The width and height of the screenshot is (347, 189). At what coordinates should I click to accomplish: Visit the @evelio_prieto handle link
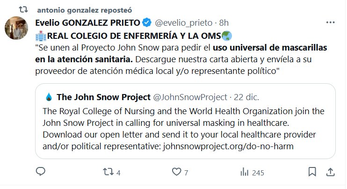(184, 23)
